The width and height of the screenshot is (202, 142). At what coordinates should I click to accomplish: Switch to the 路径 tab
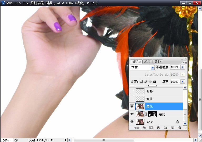pyautogui.click(x=158, y=61)
